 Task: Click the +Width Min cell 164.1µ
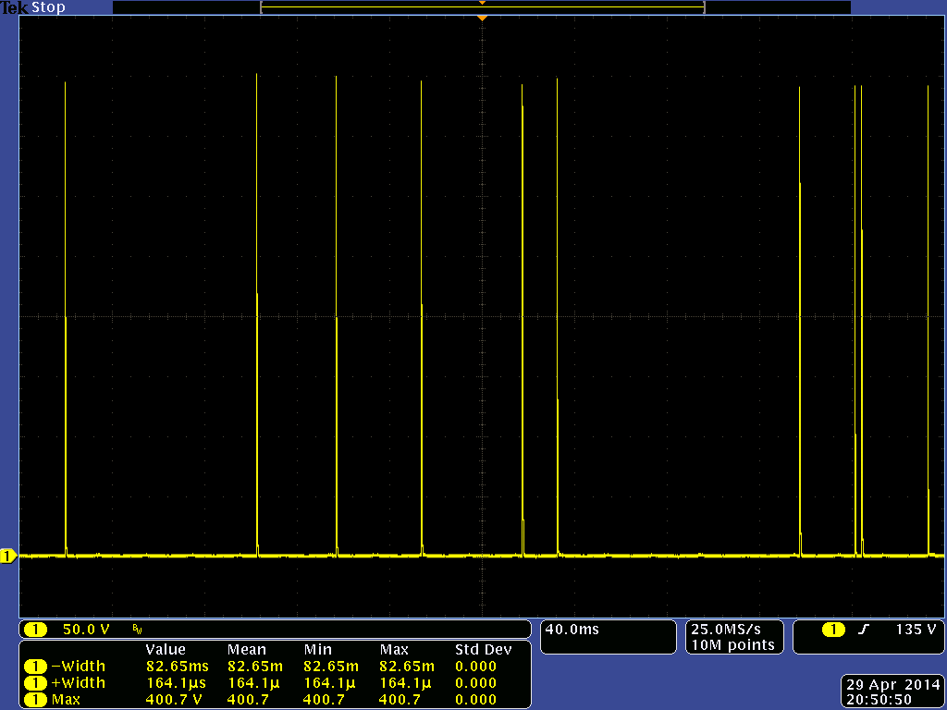tap(329, 683)
